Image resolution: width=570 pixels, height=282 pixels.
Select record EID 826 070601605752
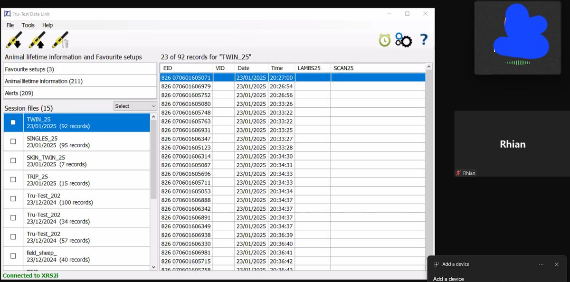[x=293, y=95]
